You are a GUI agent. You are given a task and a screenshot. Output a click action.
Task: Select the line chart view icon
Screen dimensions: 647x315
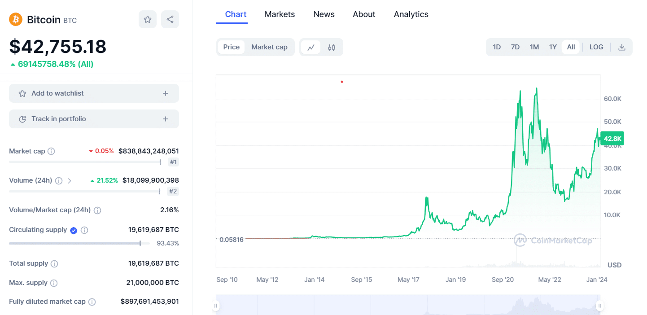[x=310, y=47]
